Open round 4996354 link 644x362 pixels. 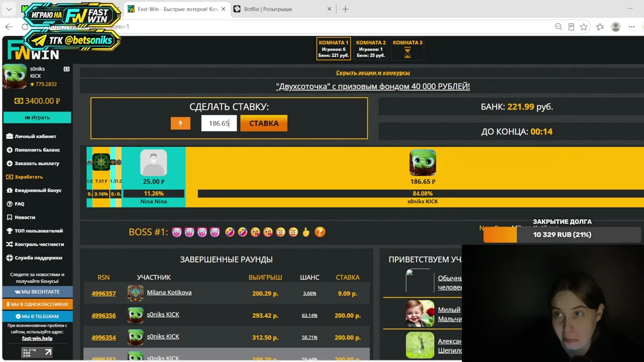click(x=104, y=337)
